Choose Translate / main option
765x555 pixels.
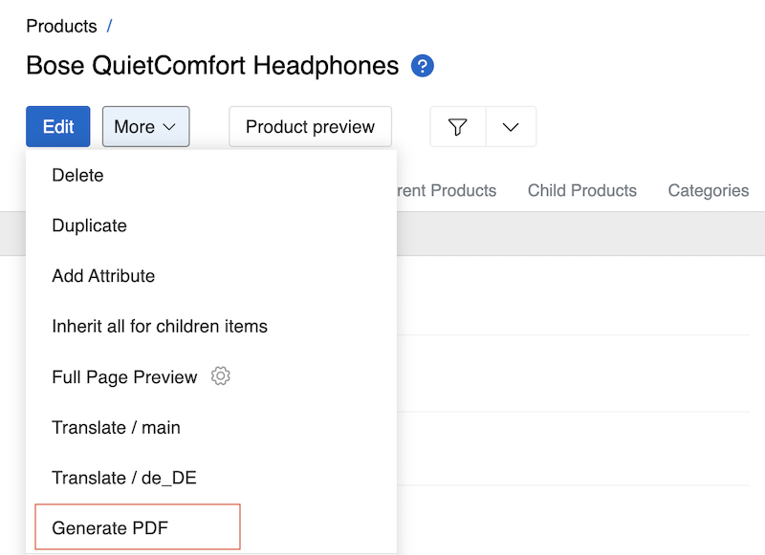(x=116, y=428)
